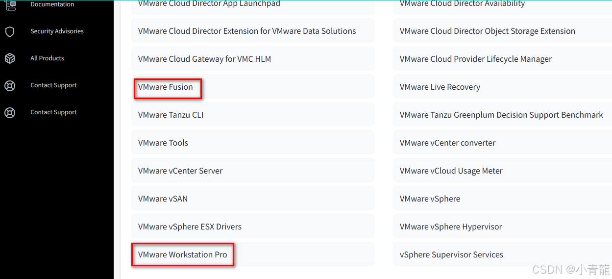Screen dimensions: 612x279
Task: Click the second Contact Support lifebuoy icon
Action: pos(10,113)
